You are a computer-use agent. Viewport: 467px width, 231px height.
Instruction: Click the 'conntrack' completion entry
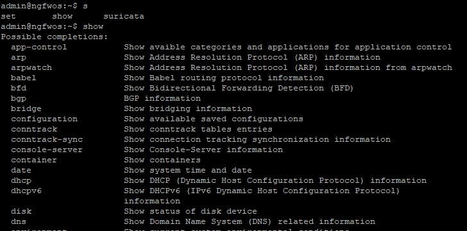tap(34, 130)
